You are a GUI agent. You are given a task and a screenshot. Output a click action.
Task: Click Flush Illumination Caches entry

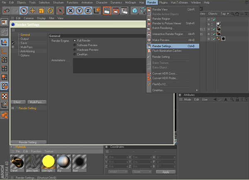pos(173,50)
